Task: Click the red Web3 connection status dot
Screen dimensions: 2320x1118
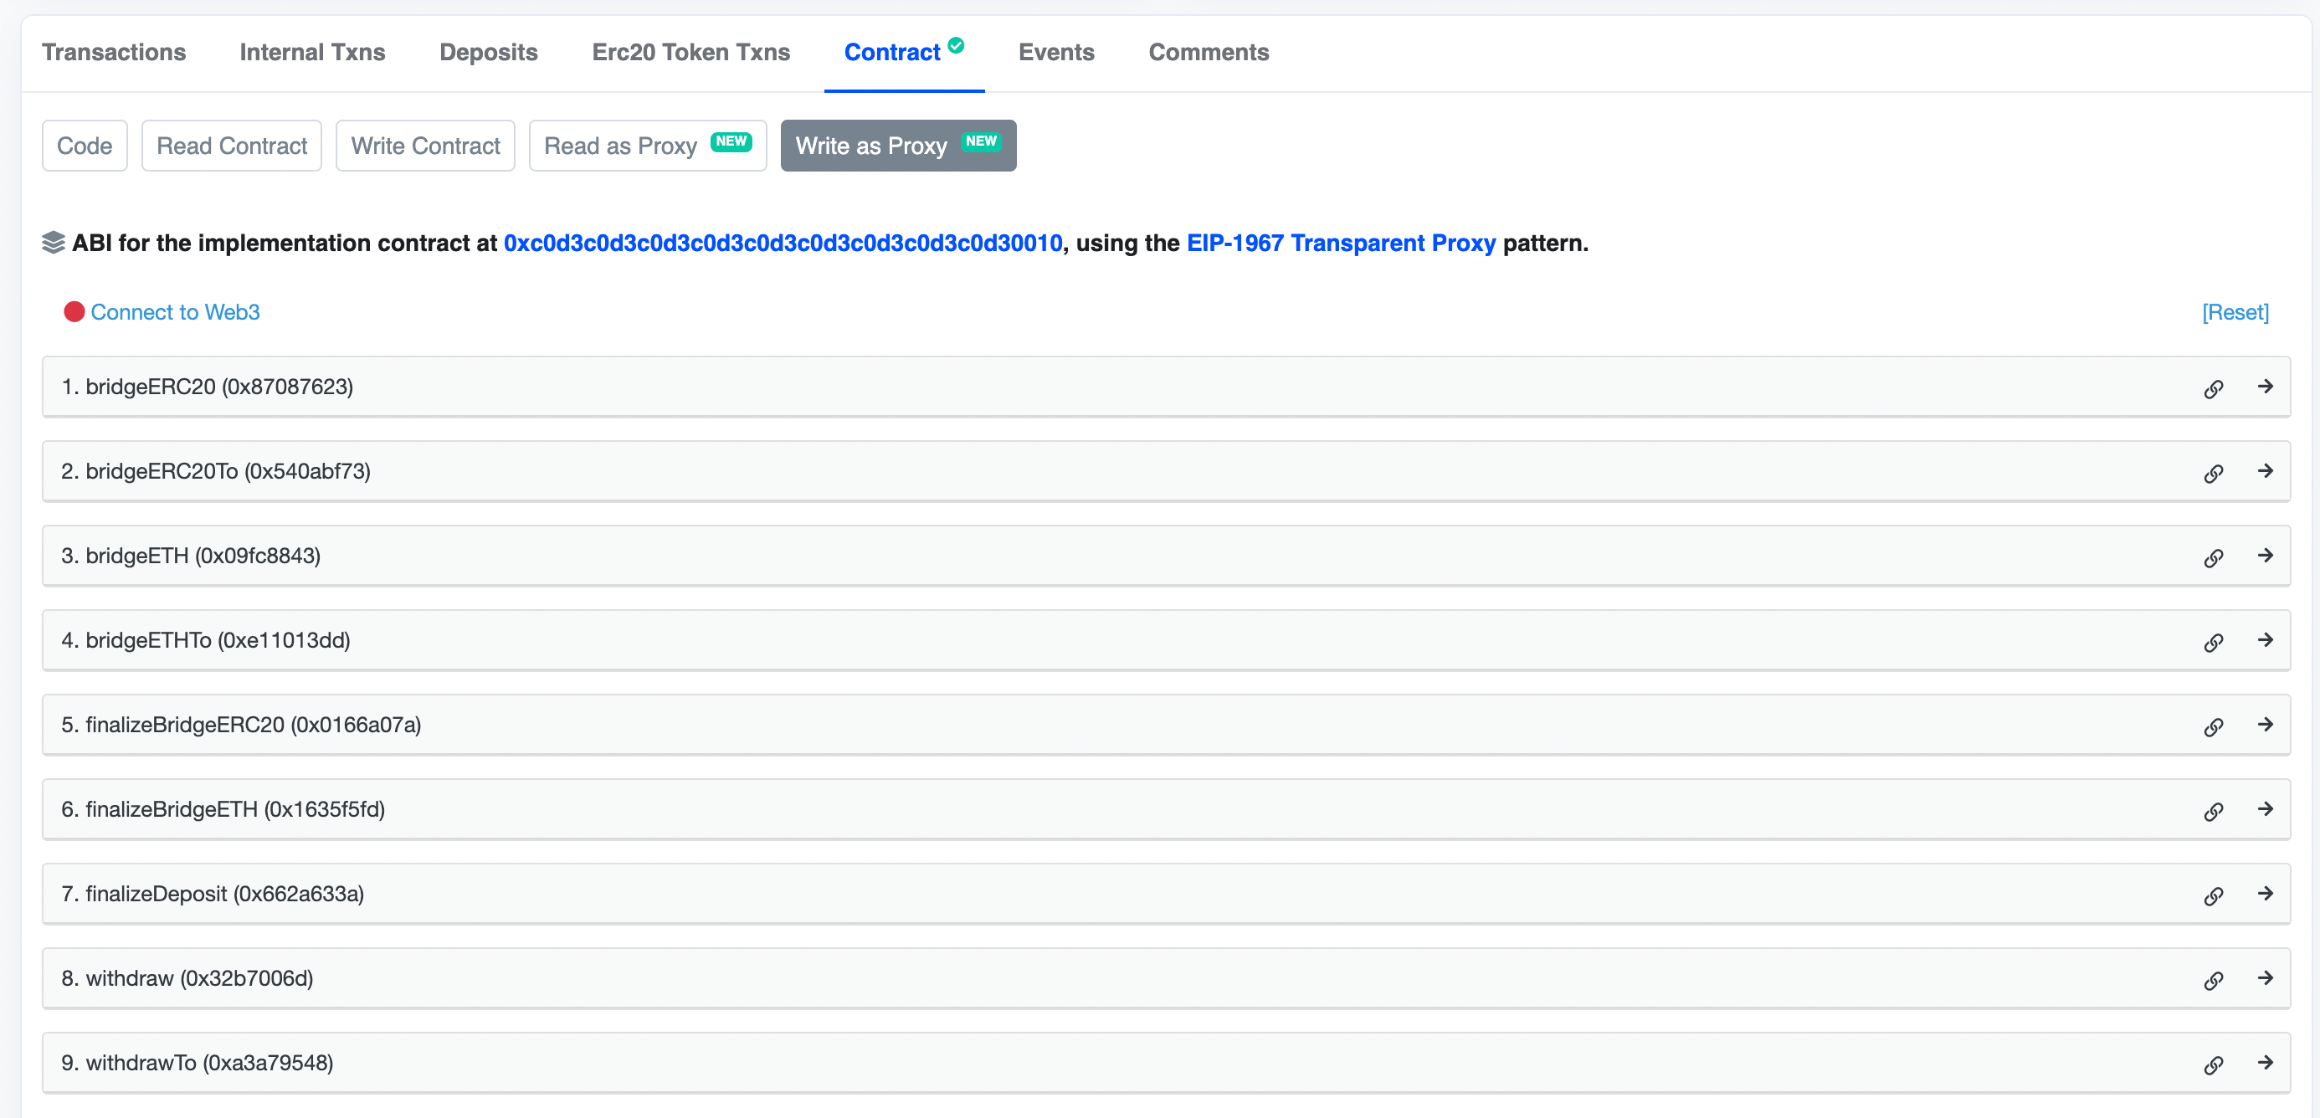Action: click(74, 311)
